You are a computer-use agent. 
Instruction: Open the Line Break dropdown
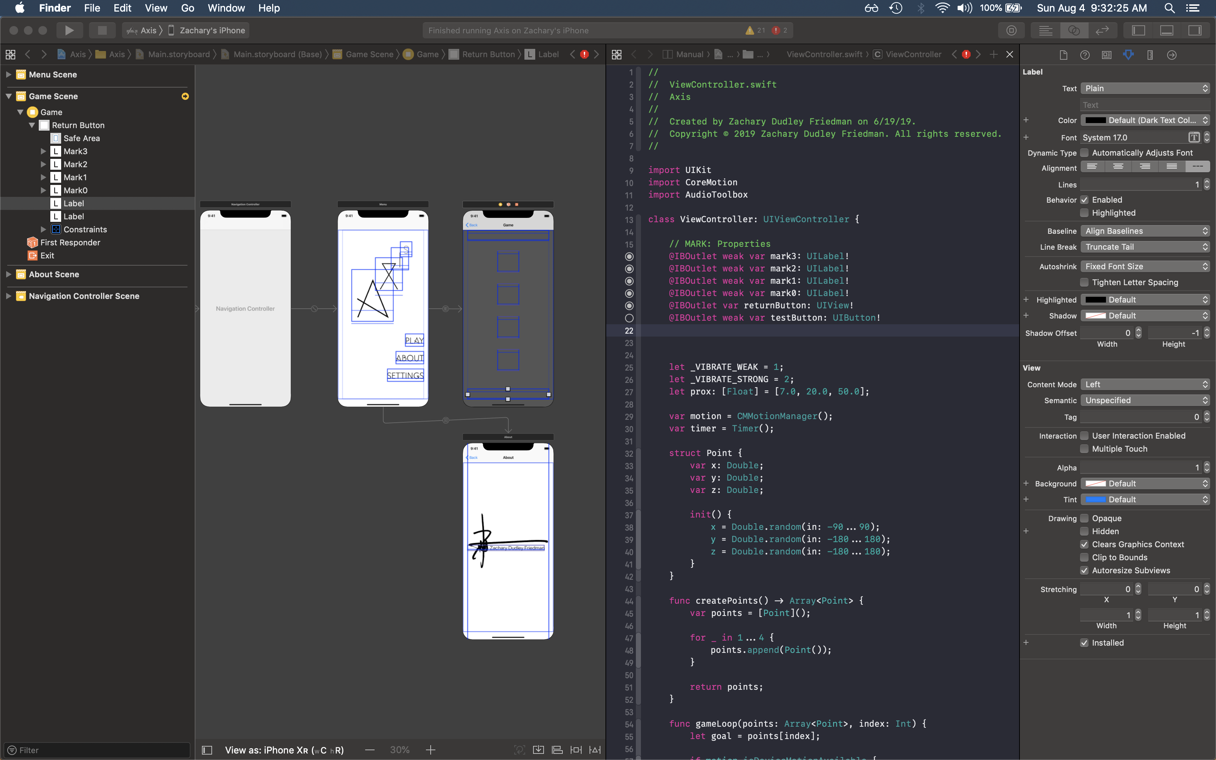[x=1145, y=247]
